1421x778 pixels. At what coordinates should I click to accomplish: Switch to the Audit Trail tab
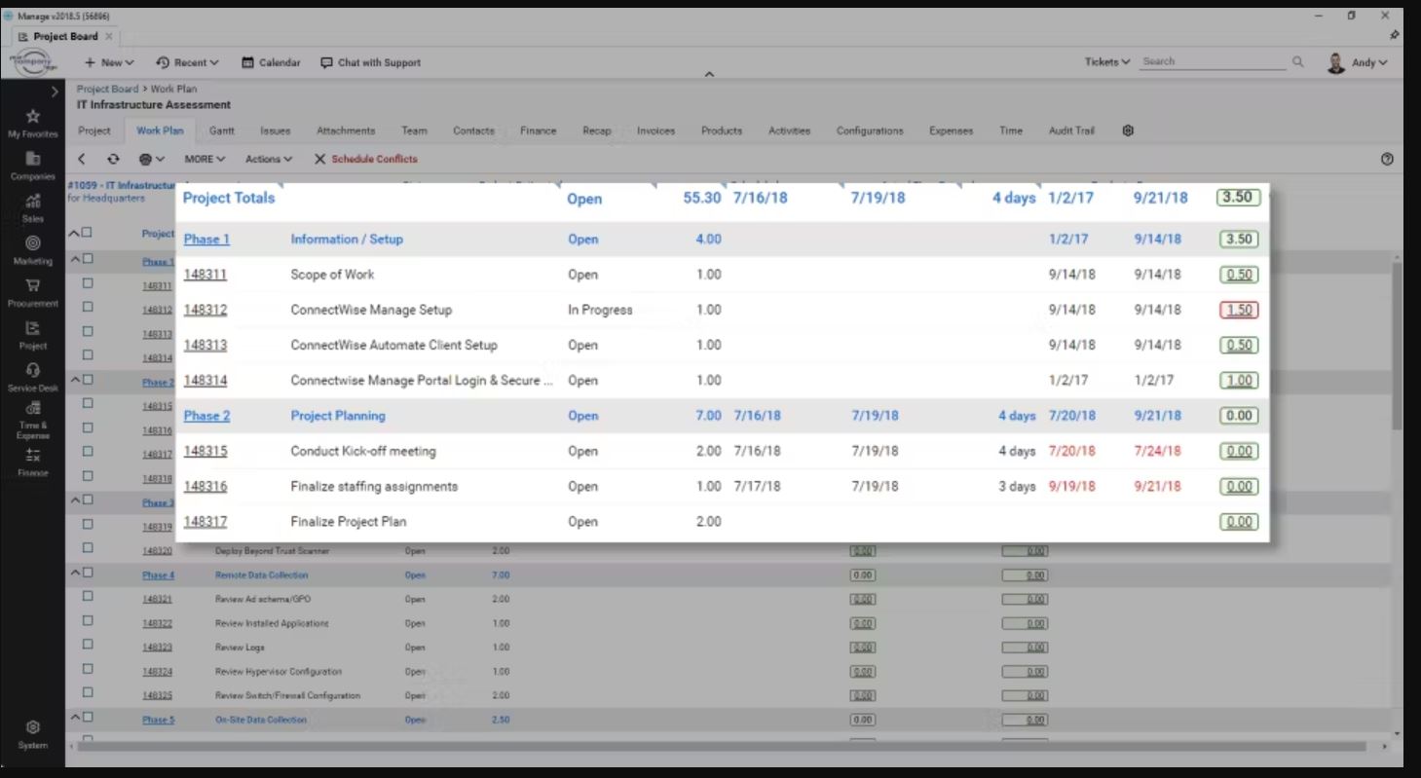pos(1071,130)
